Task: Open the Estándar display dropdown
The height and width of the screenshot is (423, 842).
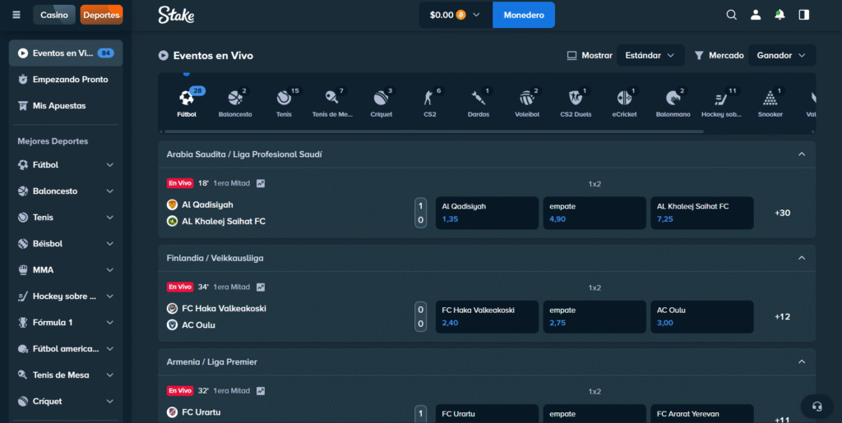Action: pos(650,56)
